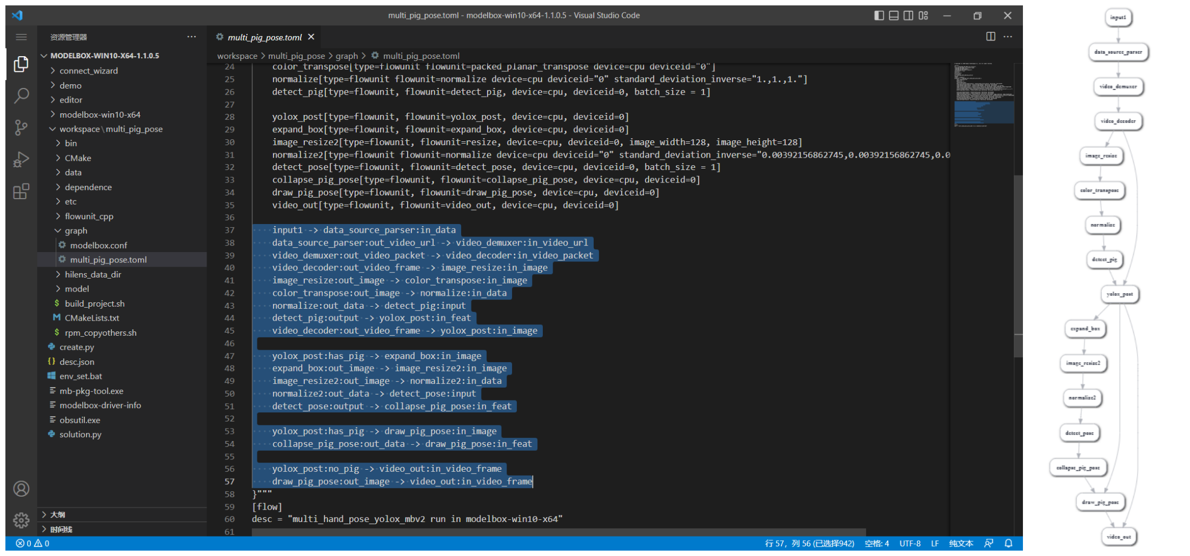Viewport: 1190px width, 556px height.
Task: Collapse workspace\multi_pig_pose folder
Action: click(x=122, y=129)
